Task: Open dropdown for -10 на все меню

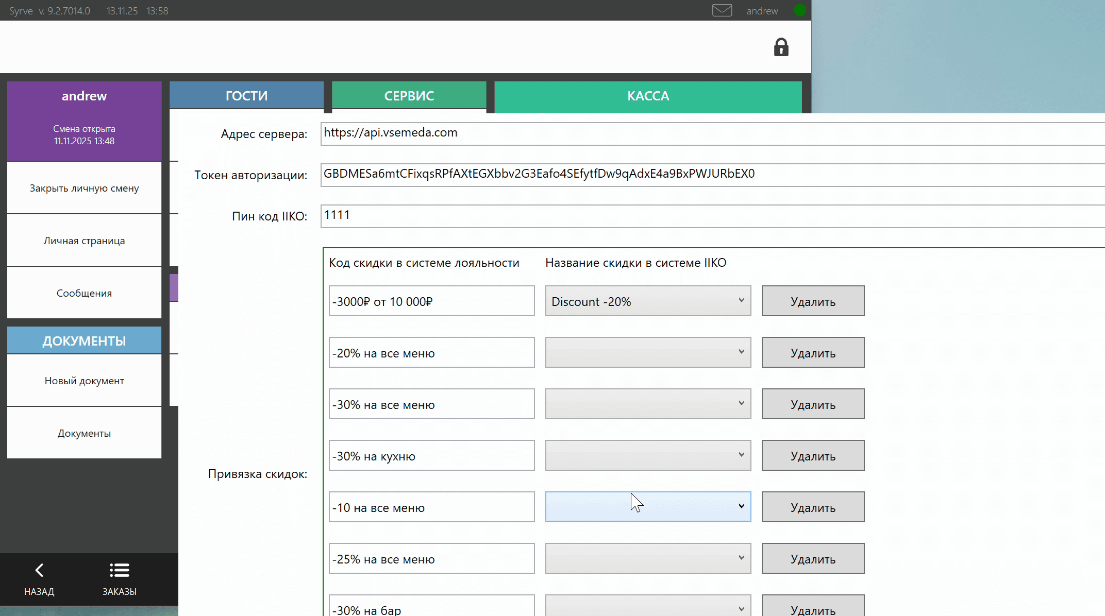Action: point(648,507)
